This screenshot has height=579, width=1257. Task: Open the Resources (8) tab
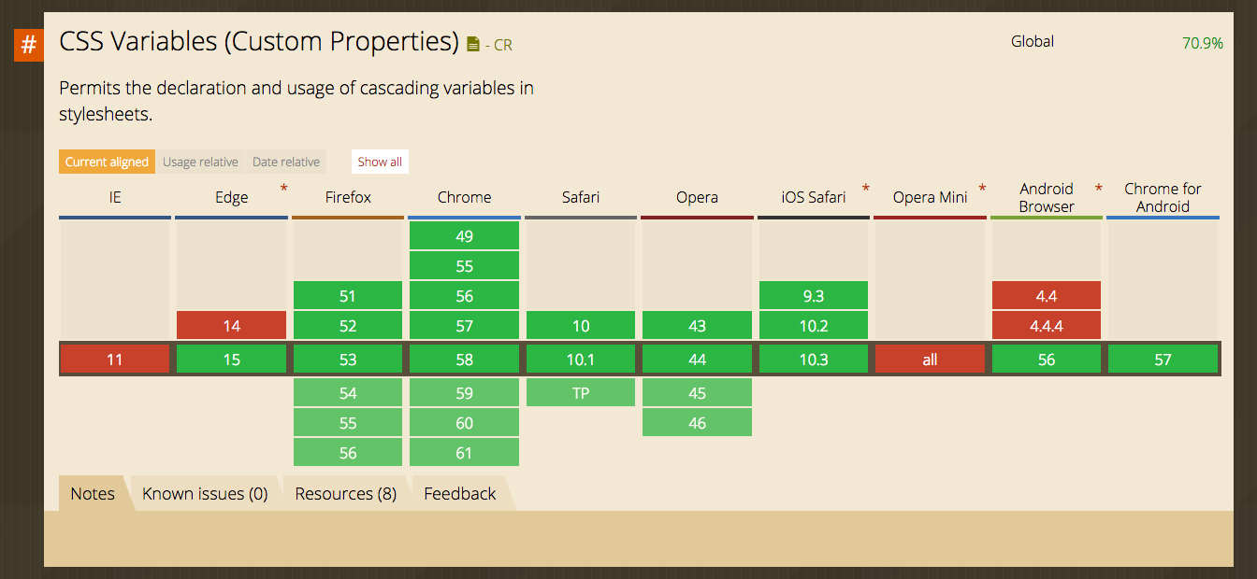(346, 493)
